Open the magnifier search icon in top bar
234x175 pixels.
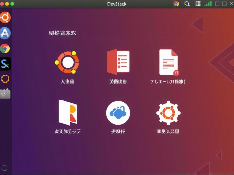(187, 4)
